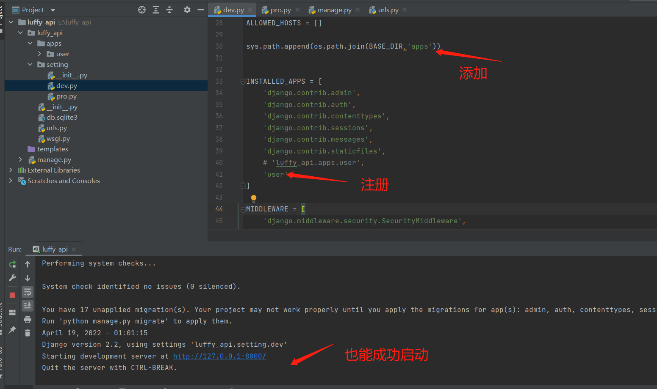Click 'System check identified no issues' output line
The height and width of the screenshot is (389, 657).
pos(141,287)
